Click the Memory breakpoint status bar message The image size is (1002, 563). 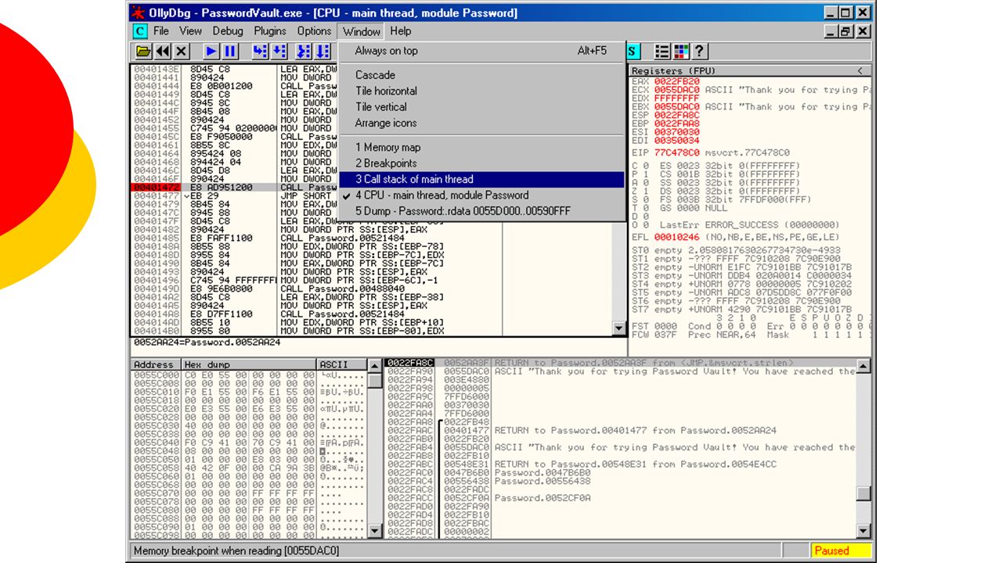point(236,550)
